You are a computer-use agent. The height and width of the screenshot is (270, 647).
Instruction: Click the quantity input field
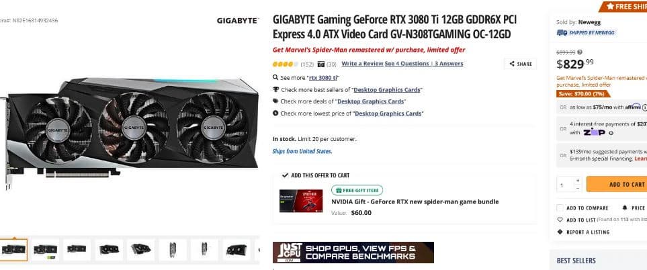tap(565, 184)
